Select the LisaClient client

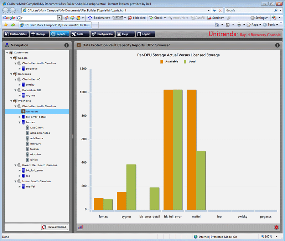(x=37, y=128)
